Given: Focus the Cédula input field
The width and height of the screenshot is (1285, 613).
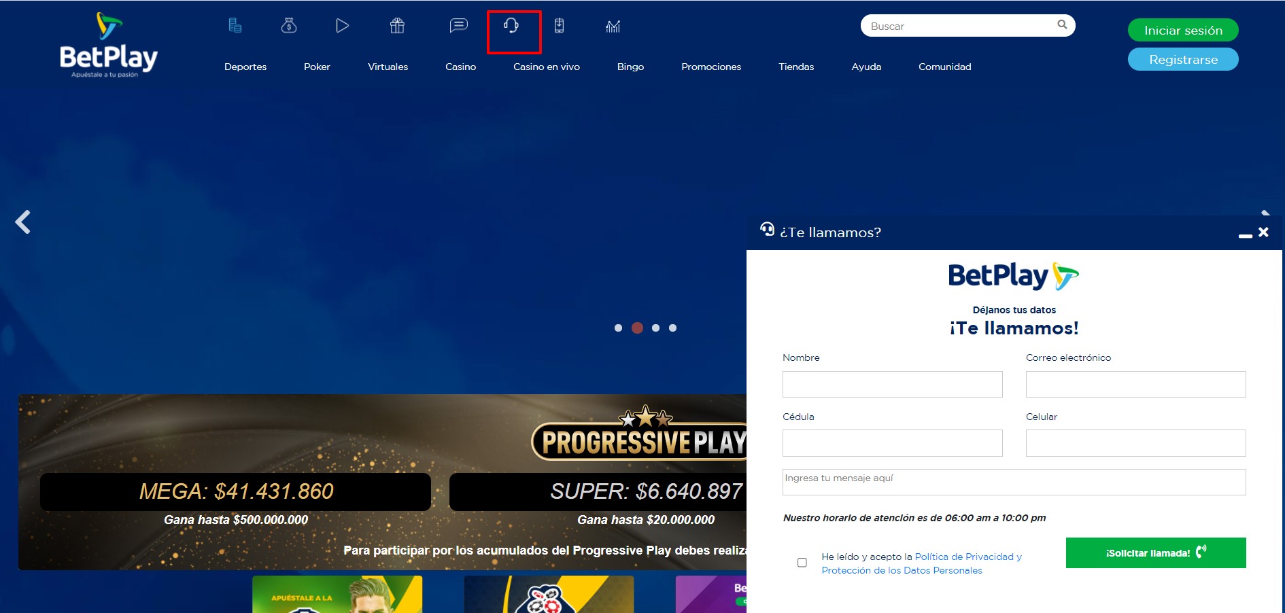Looking at the screenshot, I should point(893,443).
